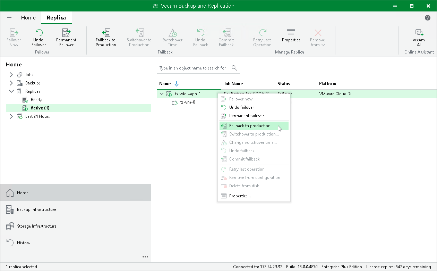Expand the Backups tree node
The width and height of the screenshot is (437, 271).
pyautogui.click(x=11, y=83)
